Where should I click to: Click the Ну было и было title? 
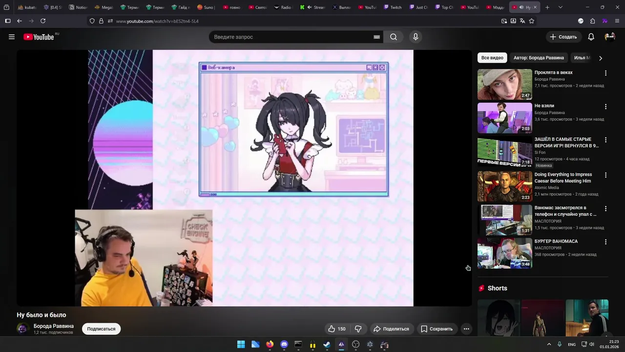tap(42, 315)
